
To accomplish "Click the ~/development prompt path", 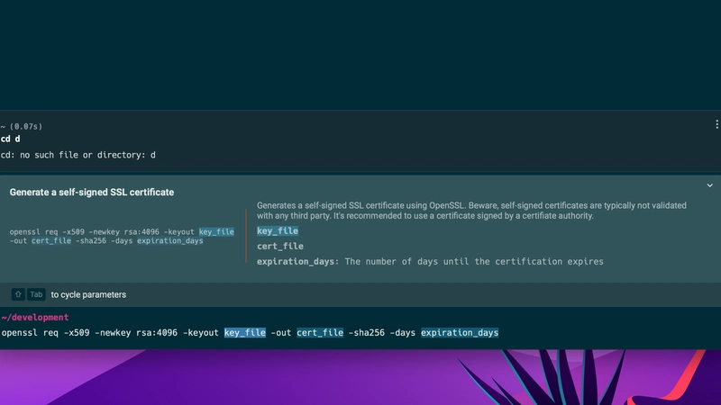I will [35, 318].
